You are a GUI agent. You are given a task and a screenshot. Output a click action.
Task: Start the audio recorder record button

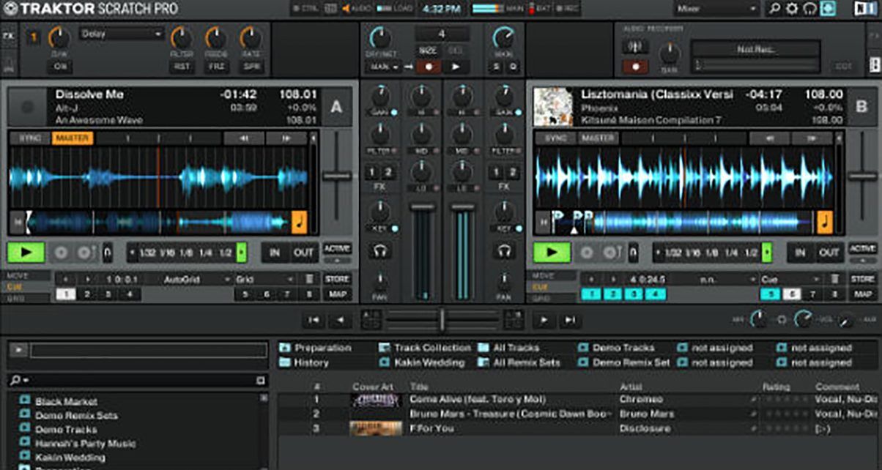[x=635, y=67]
